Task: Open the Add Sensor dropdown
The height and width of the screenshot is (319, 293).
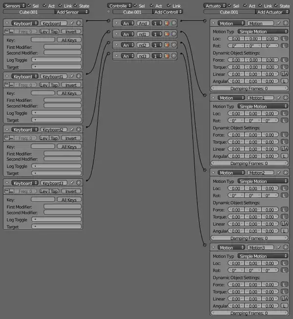Action: pyautogui.click(x=68, y=12)
